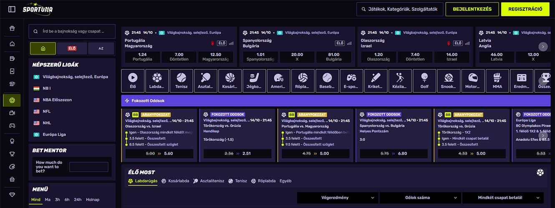The image size is (555, 208).
Task: Open the Végeredmény market dropdown
Action: 338,198
